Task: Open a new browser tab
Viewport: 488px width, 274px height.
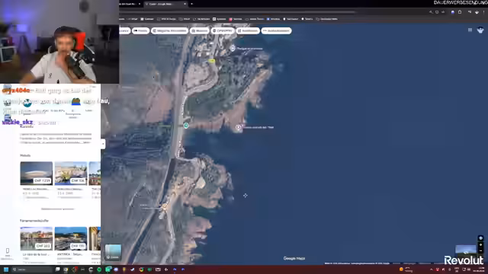Action: coord(191,4)
